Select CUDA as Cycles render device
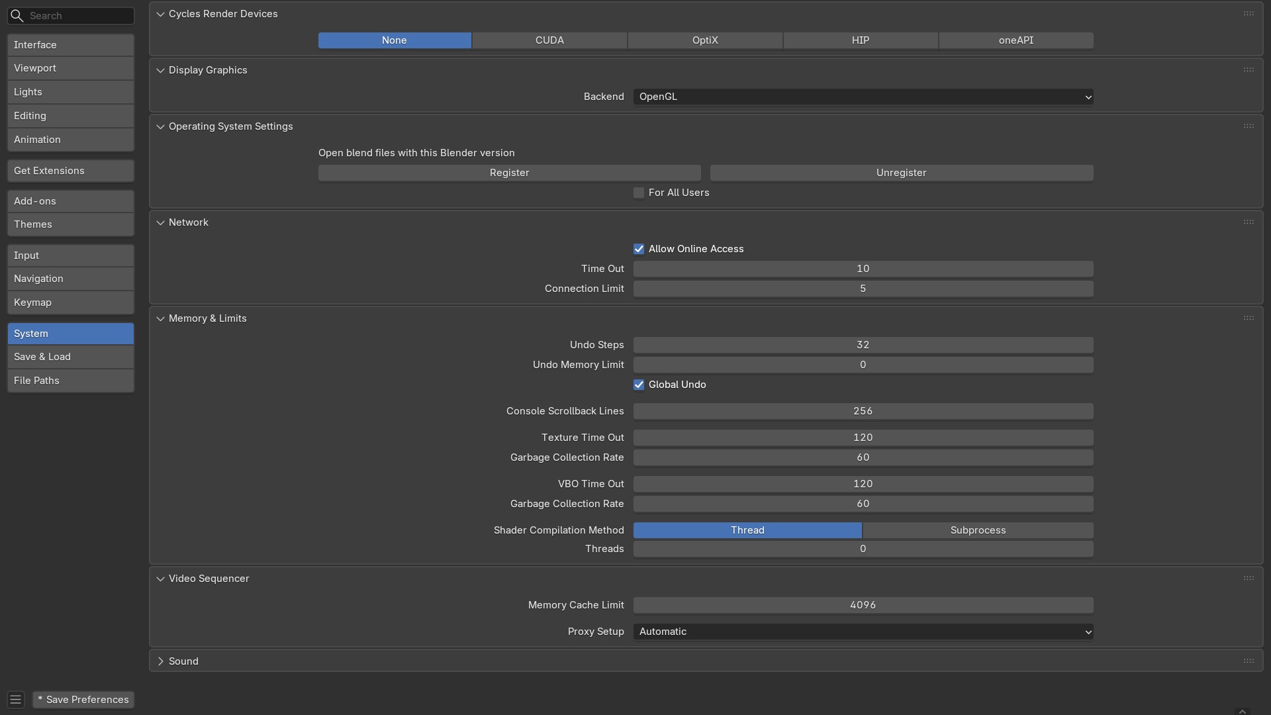Screen dimensions: 1271x715 point(549,40)
